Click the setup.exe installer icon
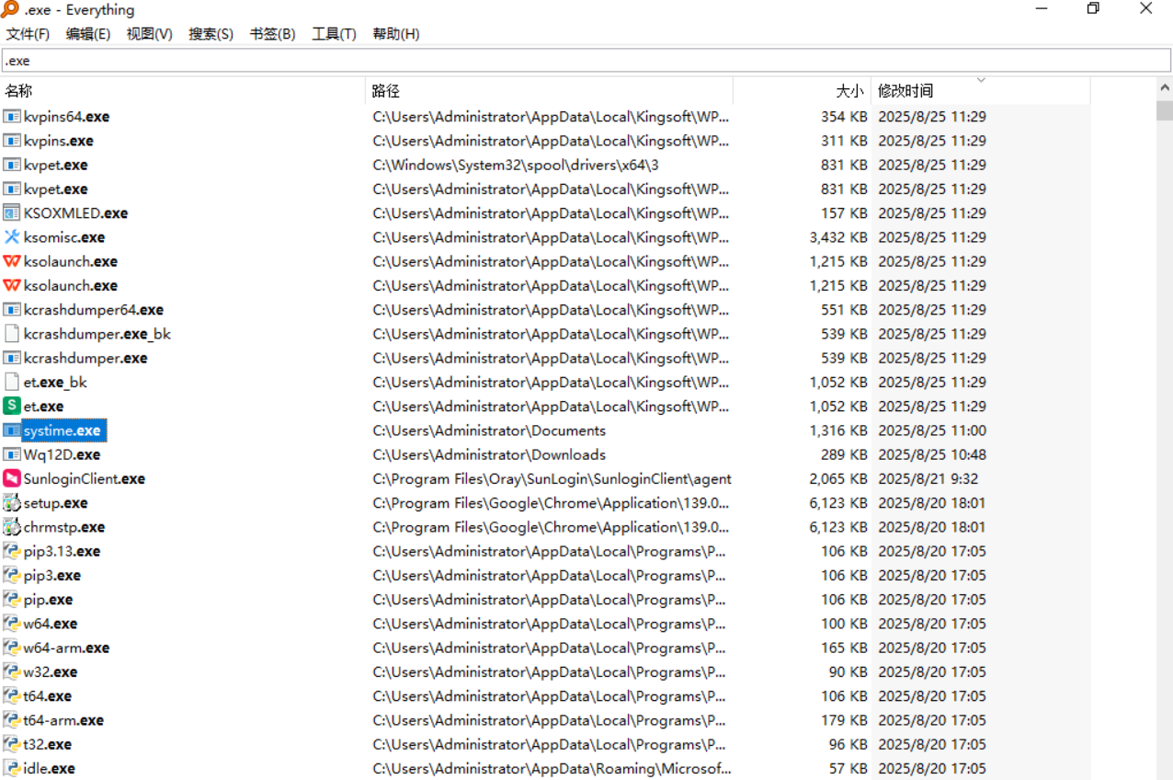The width and height of the screenshot is (1173, 780). click(x=12, y=503)
